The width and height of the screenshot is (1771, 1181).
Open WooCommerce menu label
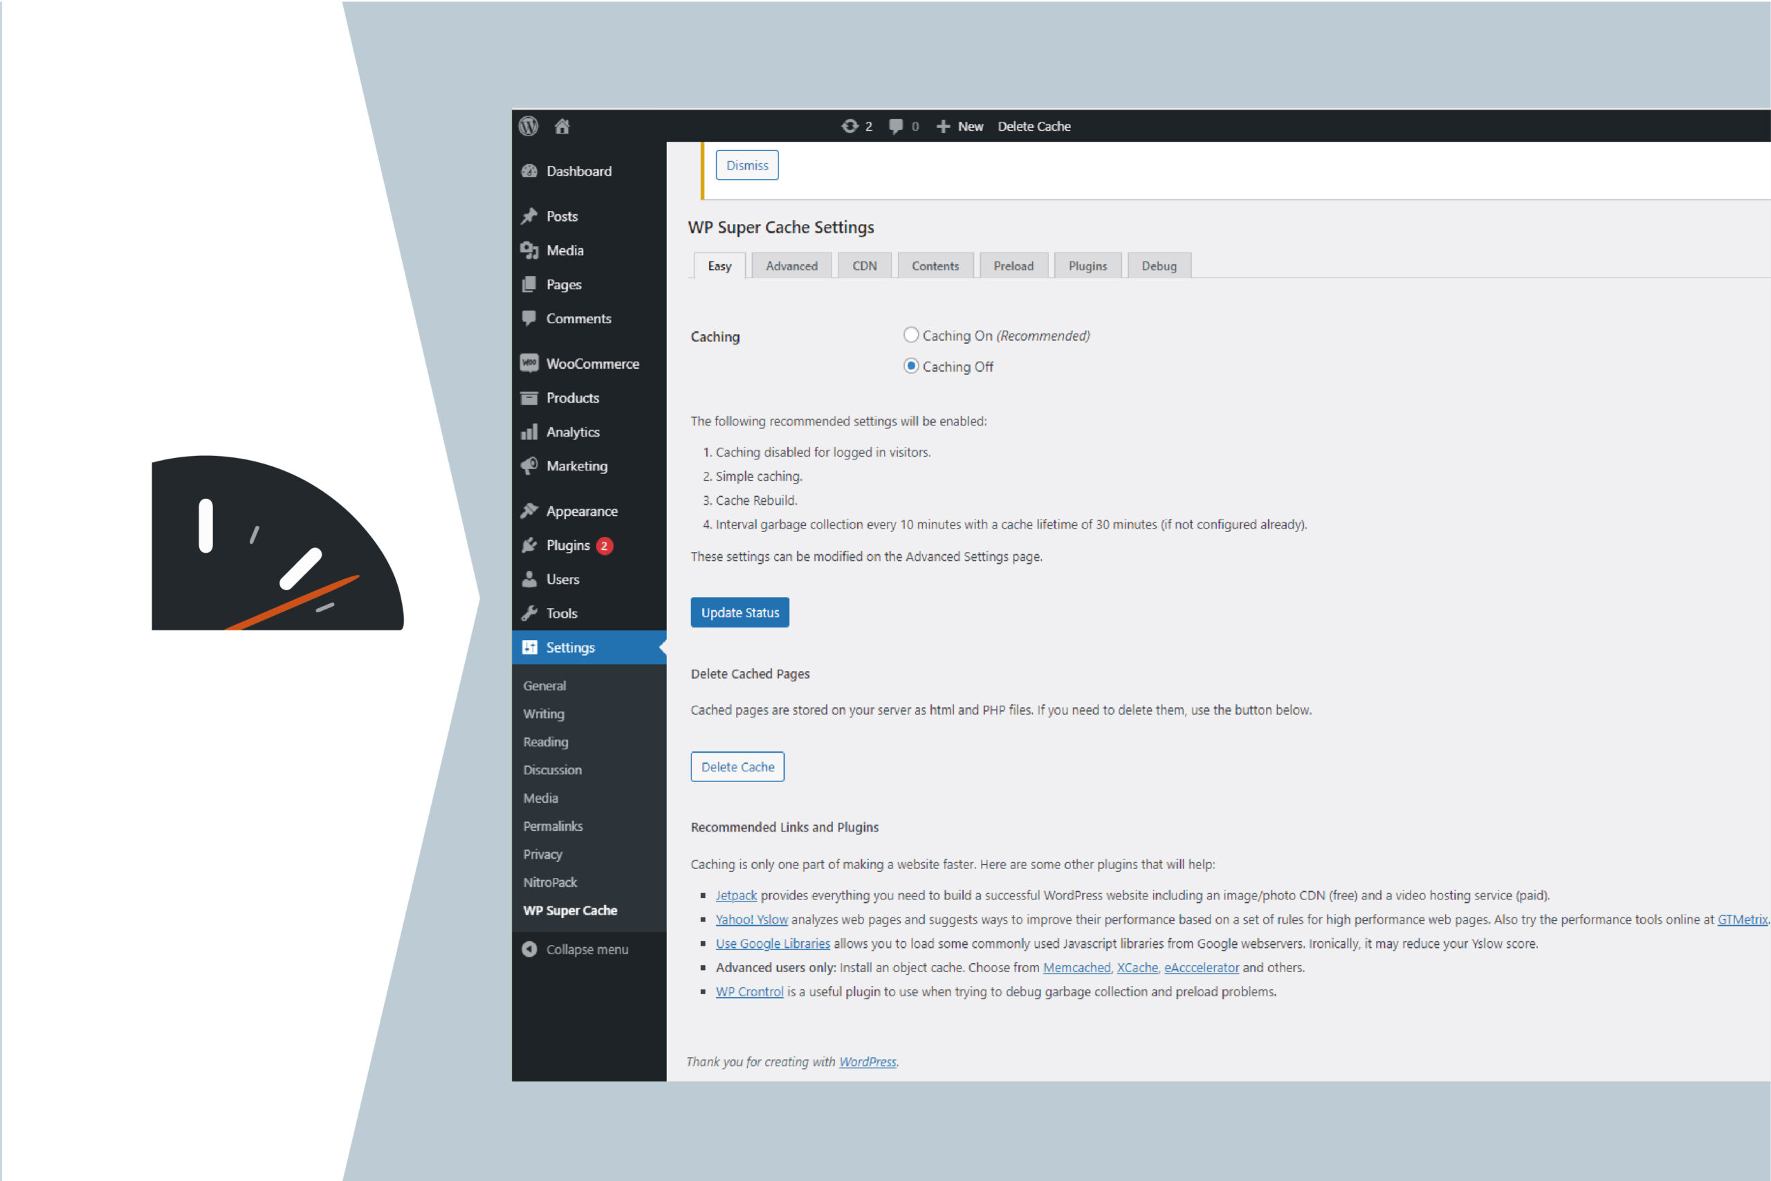click(593, 364)
